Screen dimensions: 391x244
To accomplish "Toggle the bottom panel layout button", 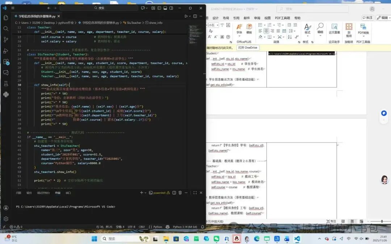I will tap(165, 8).
